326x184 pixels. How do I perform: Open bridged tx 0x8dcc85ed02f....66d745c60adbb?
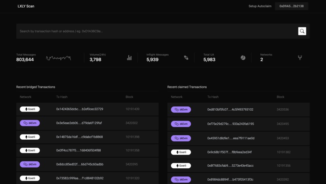[x=80, y=164]
